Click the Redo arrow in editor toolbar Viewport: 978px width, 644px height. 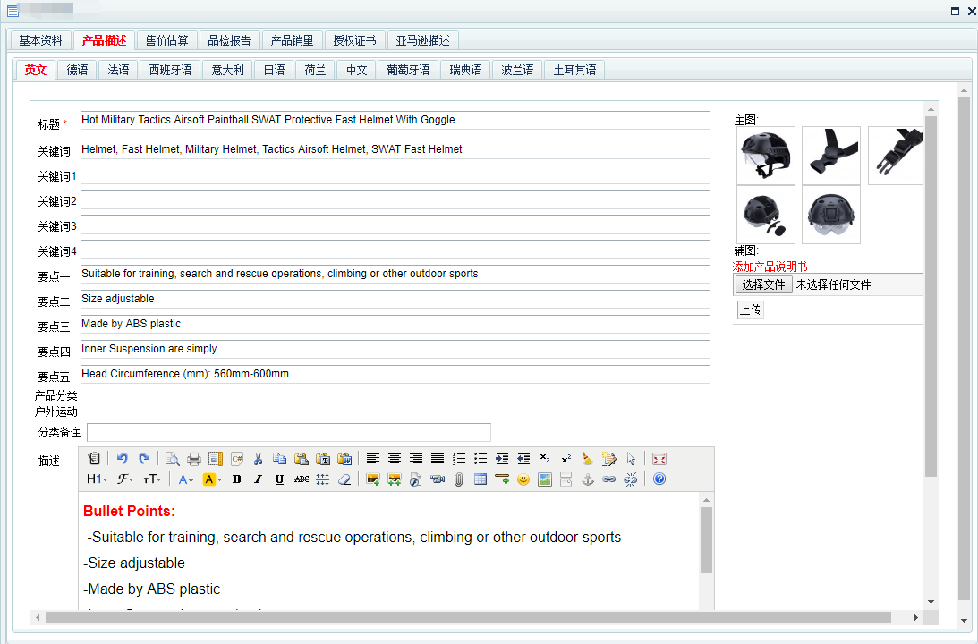pos(144,459)
